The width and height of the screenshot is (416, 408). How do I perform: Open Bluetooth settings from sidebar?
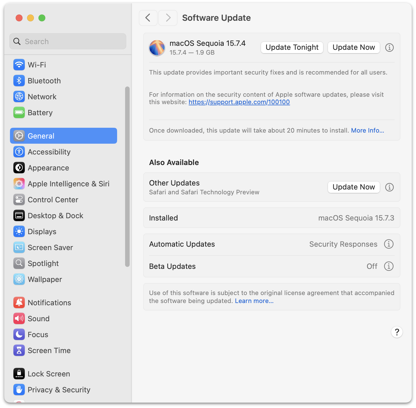[x=44, y=81]
